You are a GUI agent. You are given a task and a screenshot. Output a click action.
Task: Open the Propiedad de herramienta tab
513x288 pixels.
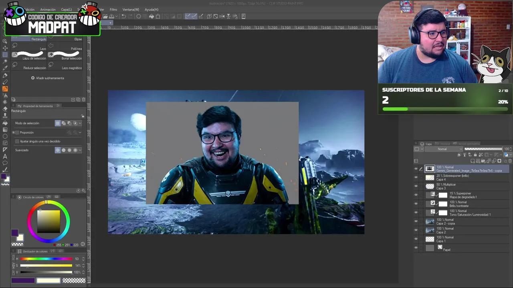pos(35,106)
